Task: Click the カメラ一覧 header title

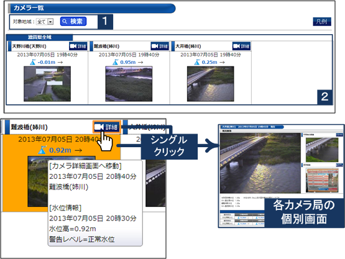Action: [29, 8]
